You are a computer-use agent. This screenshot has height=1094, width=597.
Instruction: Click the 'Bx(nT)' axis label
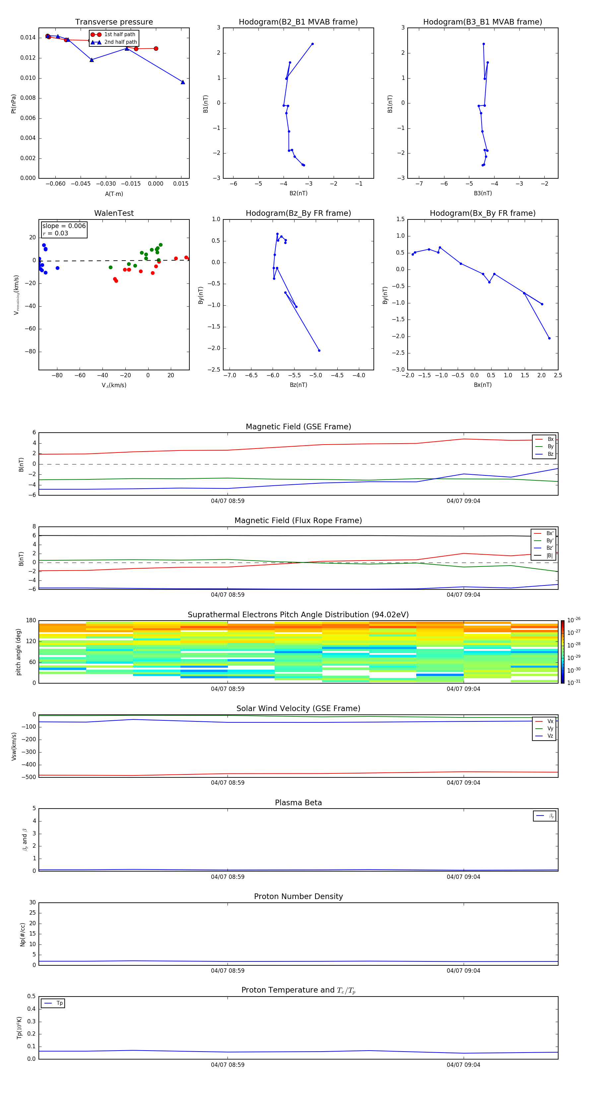[x=483, y=385]
